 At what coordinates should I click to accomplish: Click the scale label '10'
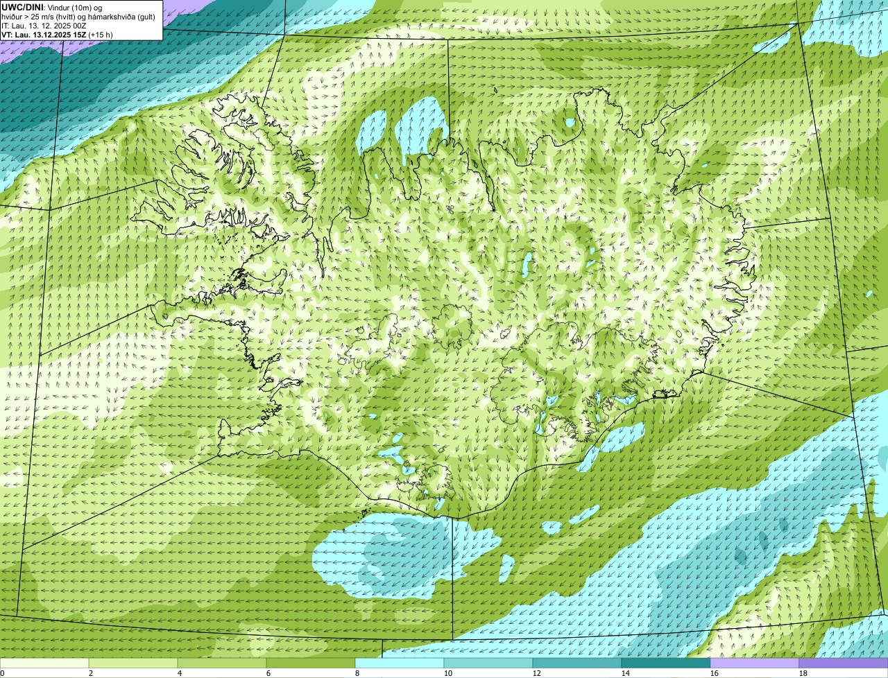click(x=448, y=673)
